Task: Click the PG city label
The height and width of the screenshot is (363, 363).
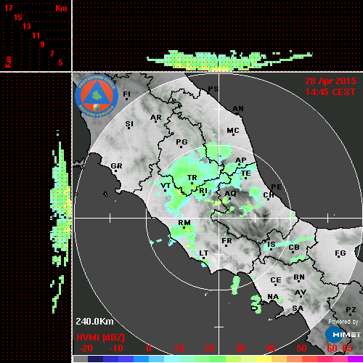Action: 181,142
